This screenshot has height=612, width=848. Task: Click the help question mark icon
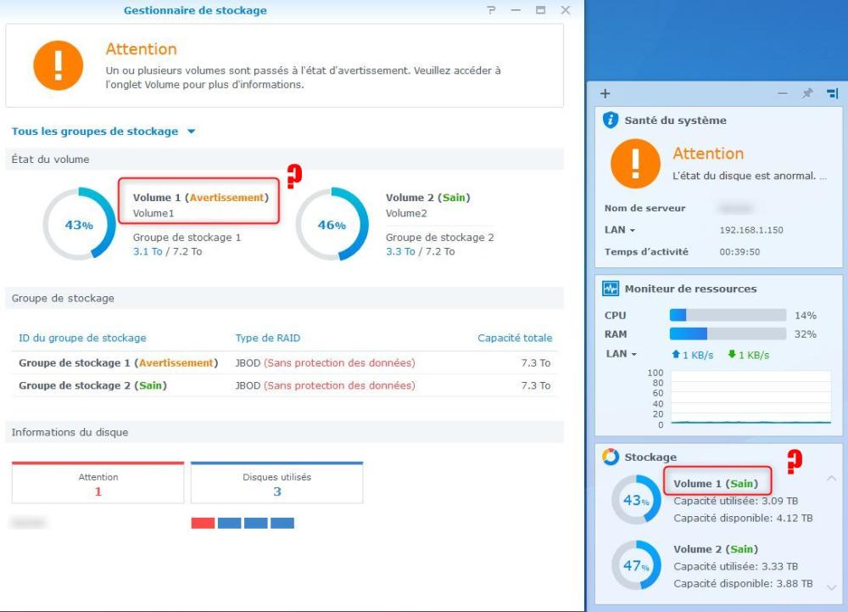coord(491,10)
